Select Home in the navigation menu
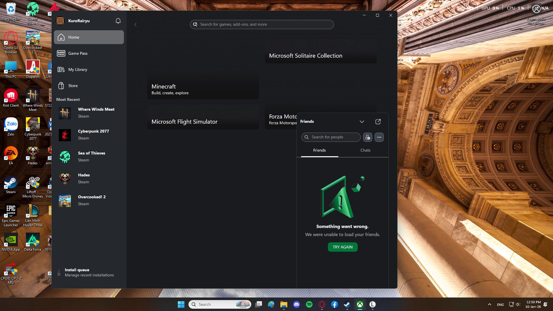The image size is (553, 311). click(x=74, y=37)
